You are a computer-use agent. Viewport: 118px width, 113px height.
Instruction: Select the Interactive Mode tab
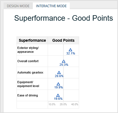click(x=51, y=6)
